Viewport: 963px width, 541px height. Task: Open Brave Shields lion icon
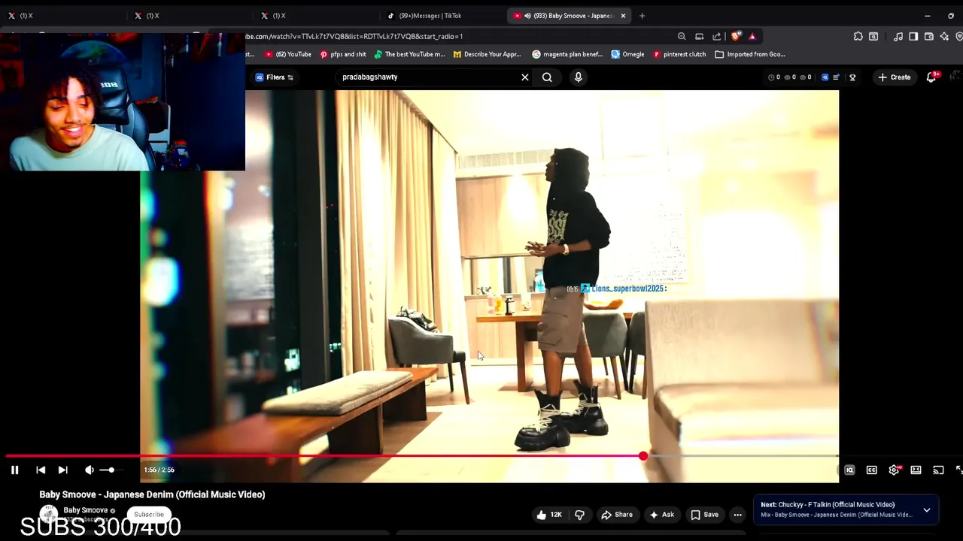click(736, 36)
